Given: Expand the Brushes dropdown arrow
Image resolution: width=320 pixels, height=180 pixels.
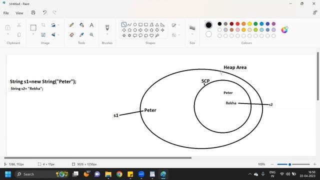Looking at the screenshot, I should [107, 34].
